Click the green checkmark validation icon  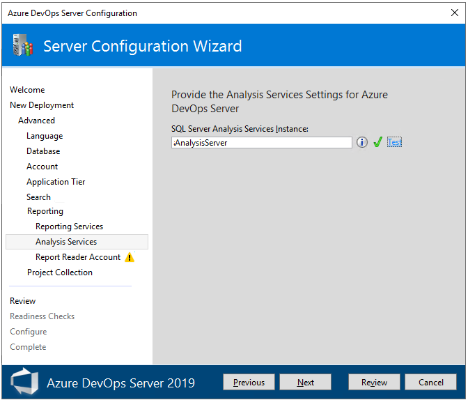377,142
